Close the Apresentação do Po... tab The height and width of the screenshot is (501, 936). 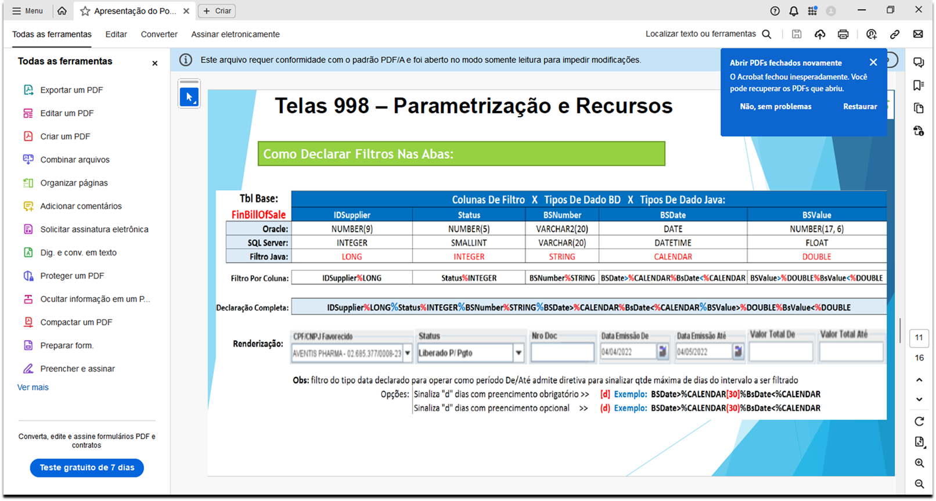[x=186, y=11]
